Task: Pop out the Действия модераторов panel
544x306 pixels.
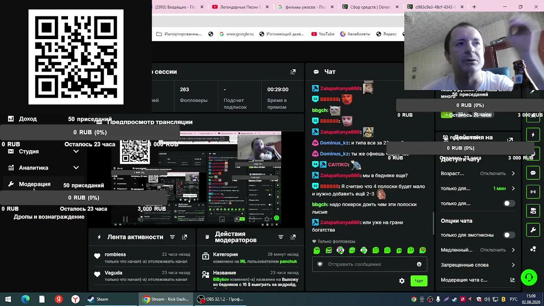Action: tap(293, 237)
